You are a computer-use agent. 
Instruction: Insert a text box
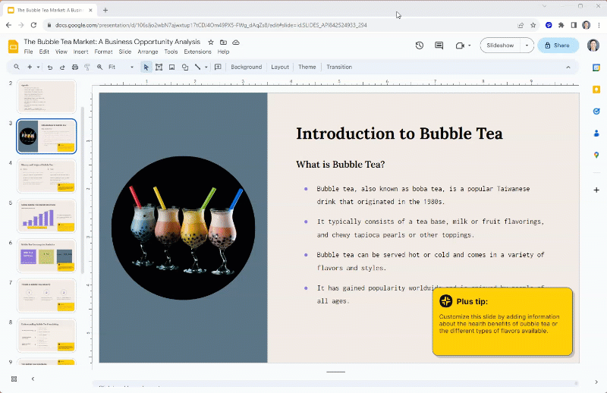(x=159, y=67)
